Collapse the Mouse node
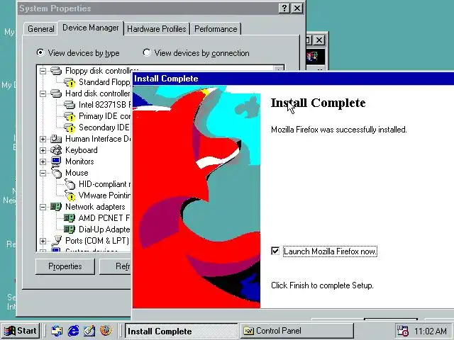The height and width of the screenshot is (340, 454). 43,173
